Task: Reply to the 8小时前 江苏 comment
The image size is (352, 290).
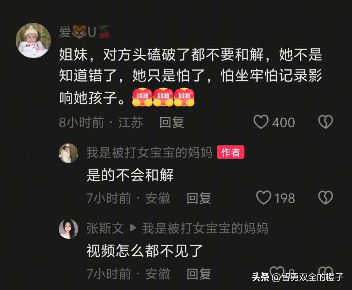Action: tap(172, 122)
